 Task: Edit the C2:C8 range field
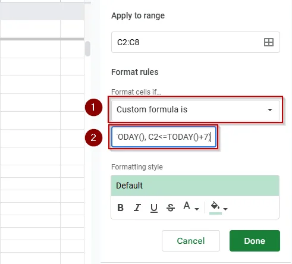point(196,42)
